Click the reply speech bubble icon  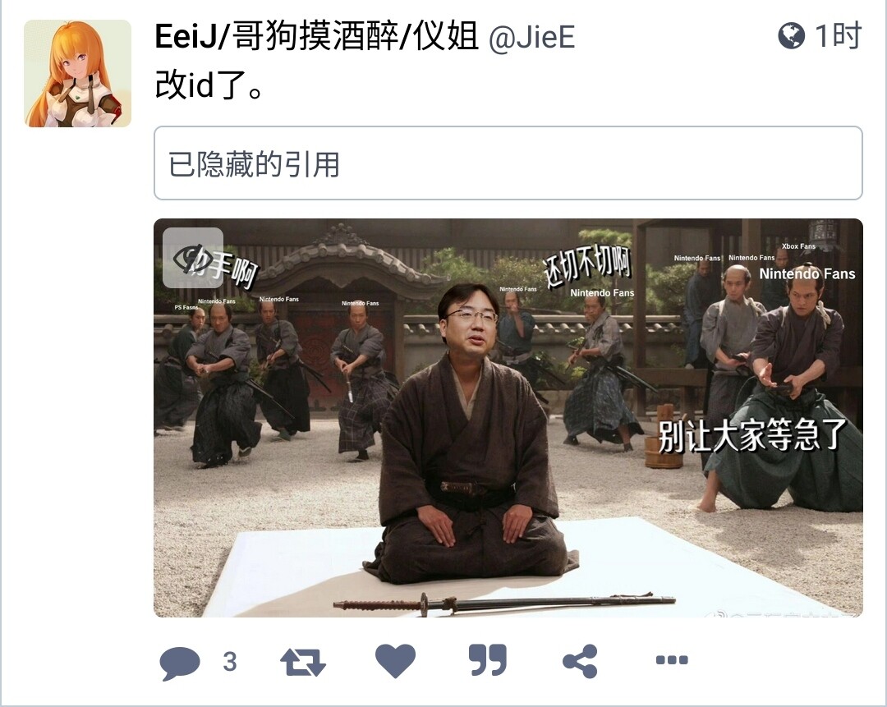(x=180, y=663)
